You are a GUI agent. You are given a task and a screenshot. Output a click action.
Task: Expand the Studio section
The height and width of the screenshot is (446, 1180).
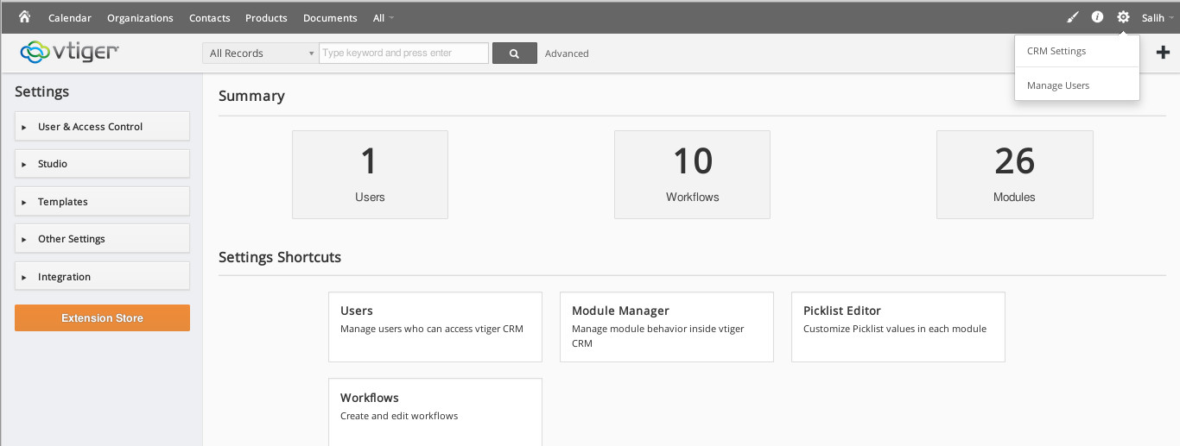(102, 164)
